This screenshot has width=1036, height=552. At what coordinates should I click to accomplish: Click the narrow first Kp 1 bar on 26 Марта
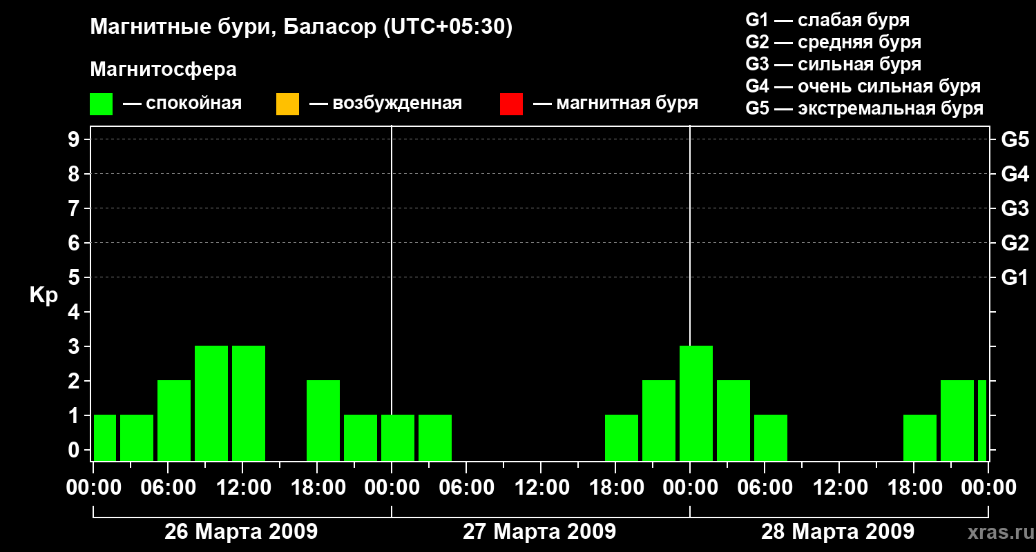(105, 437)
